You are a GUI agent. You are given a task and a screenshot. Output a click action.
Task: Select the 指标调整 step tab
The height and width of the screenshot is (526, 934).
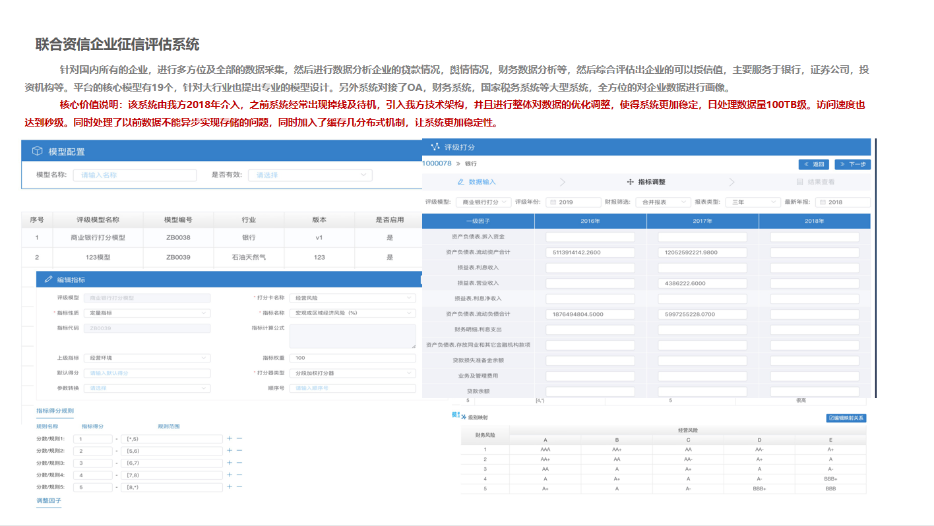point(646,182)
